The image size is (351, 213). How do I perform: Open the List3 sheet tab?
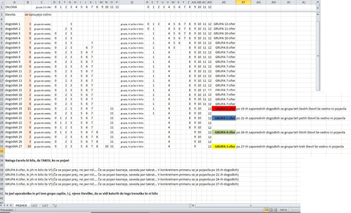(x=45, y=205)
